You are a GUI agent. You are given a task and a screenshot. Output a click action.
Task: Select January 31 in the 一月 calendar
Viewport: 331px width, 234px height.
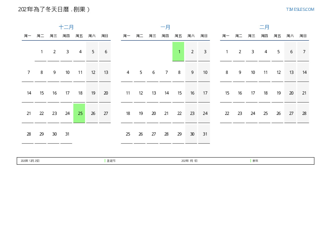pos(205,134)
